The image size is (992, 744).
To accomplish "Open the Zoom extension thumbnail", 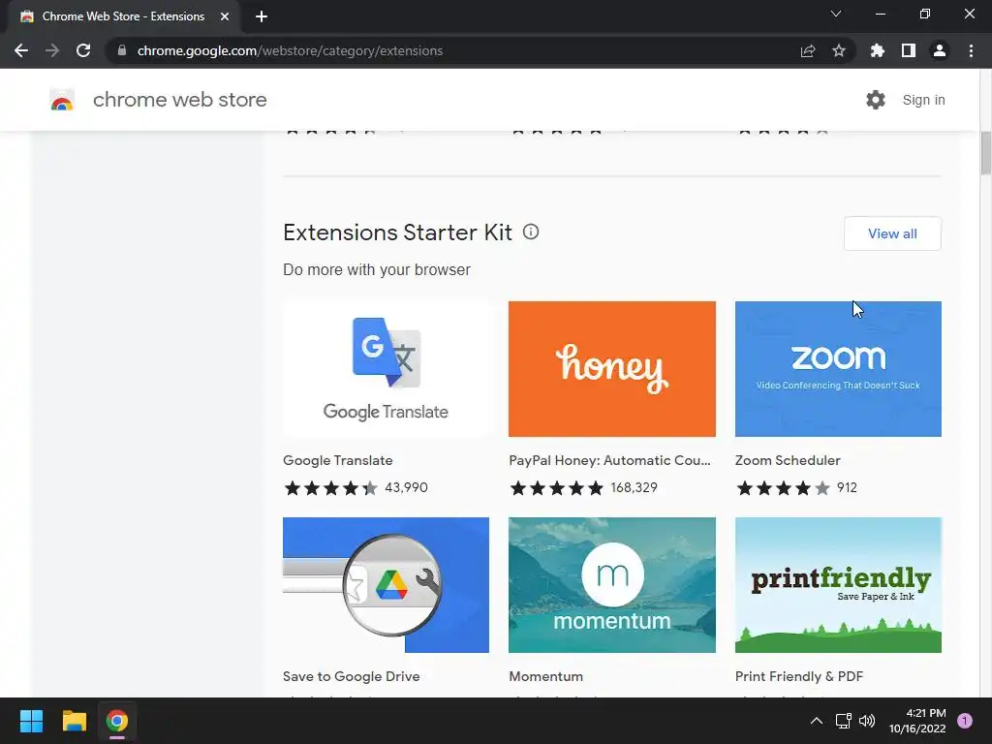I will click(x=838, y=369).
